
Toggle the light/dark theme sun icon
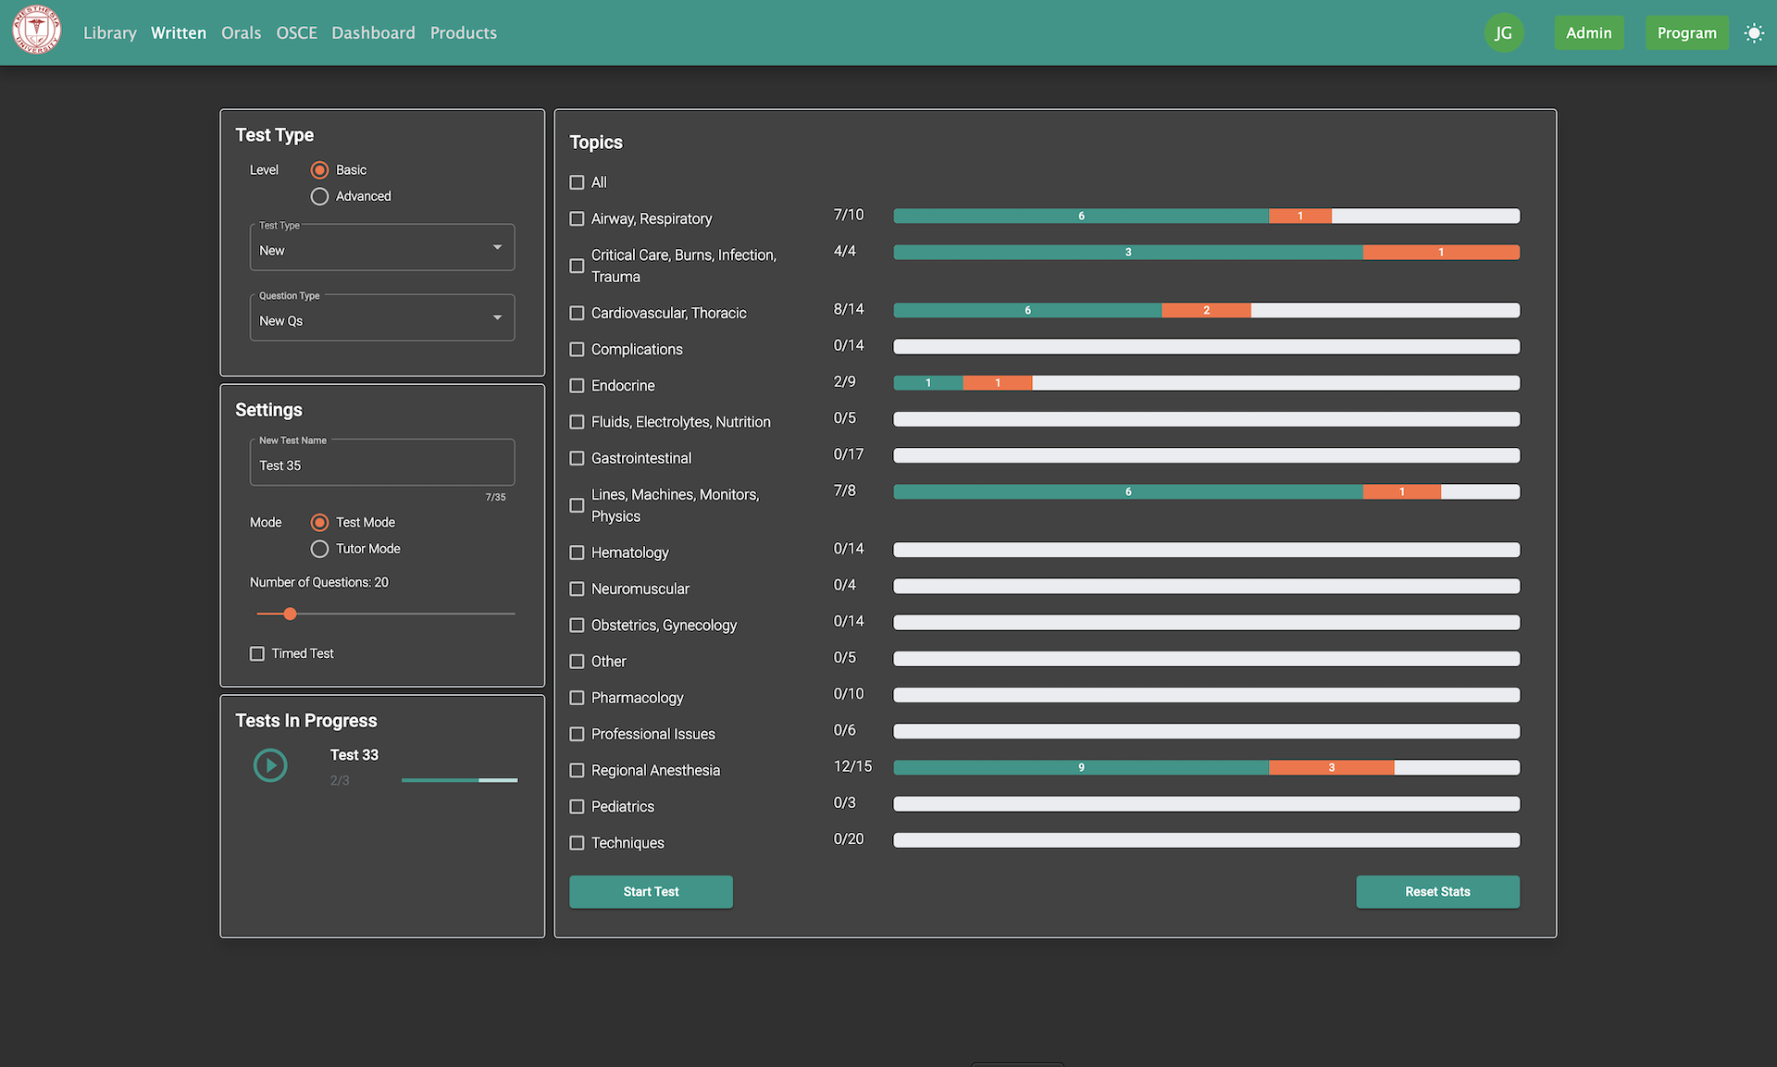[x=1753, y=33]
